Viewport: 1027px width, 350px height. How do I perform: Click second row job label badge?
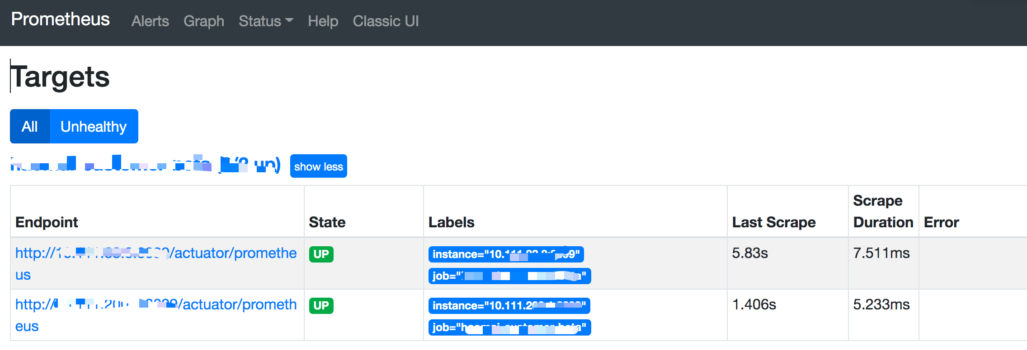[510, 327]
